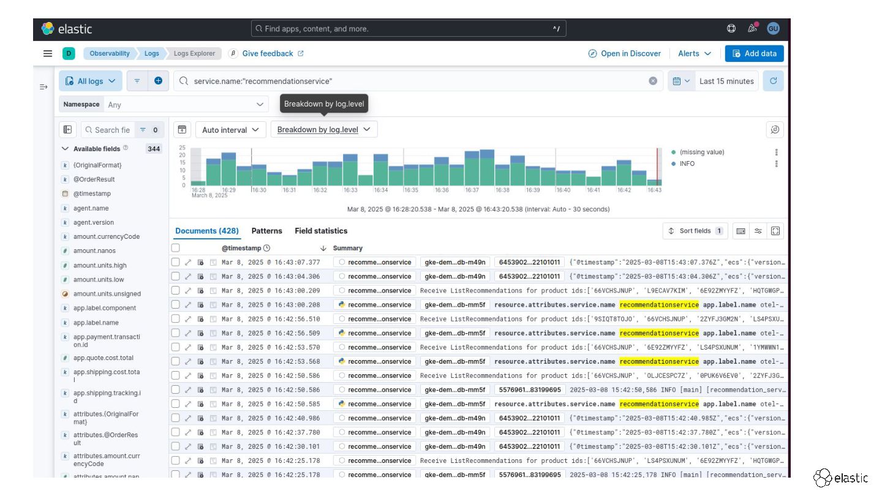
Task: Check the row for 16:42:40.986
Action: coord(176,418)
